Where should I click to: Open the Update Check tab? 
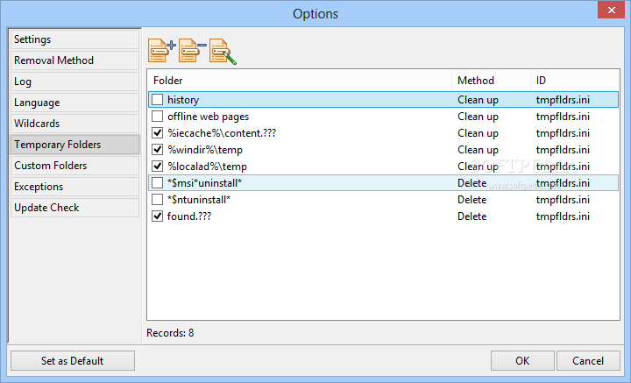[74, 208]
